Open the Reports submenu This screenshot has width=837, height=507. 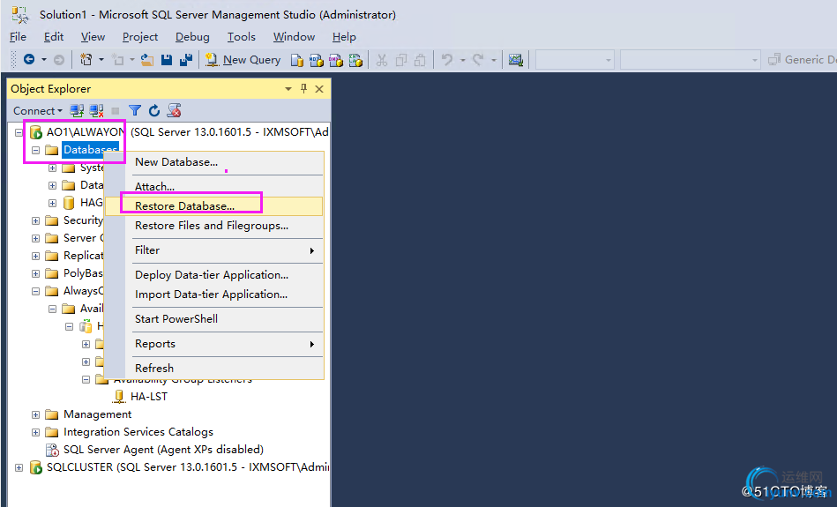coord(213,344)
